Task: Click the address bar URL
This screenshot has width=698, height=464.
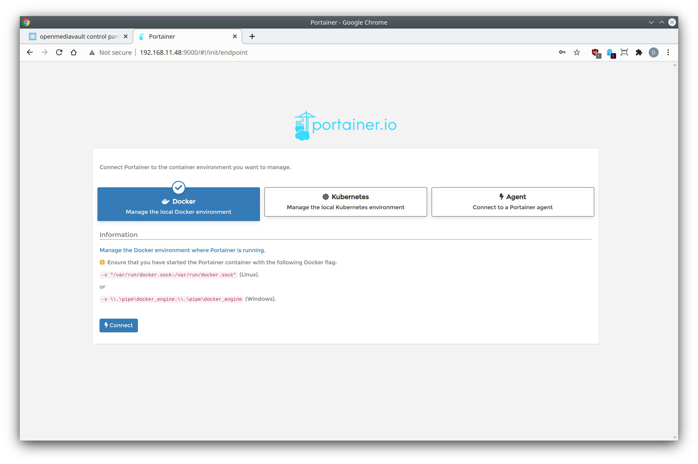Action: pyautogui.click(x=194, y=52)
